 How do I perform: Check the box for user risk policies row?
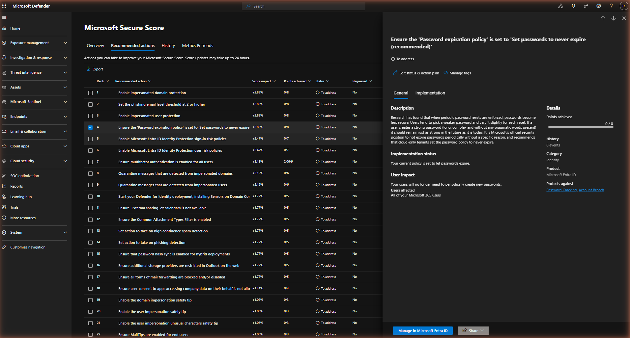(90, 151)
